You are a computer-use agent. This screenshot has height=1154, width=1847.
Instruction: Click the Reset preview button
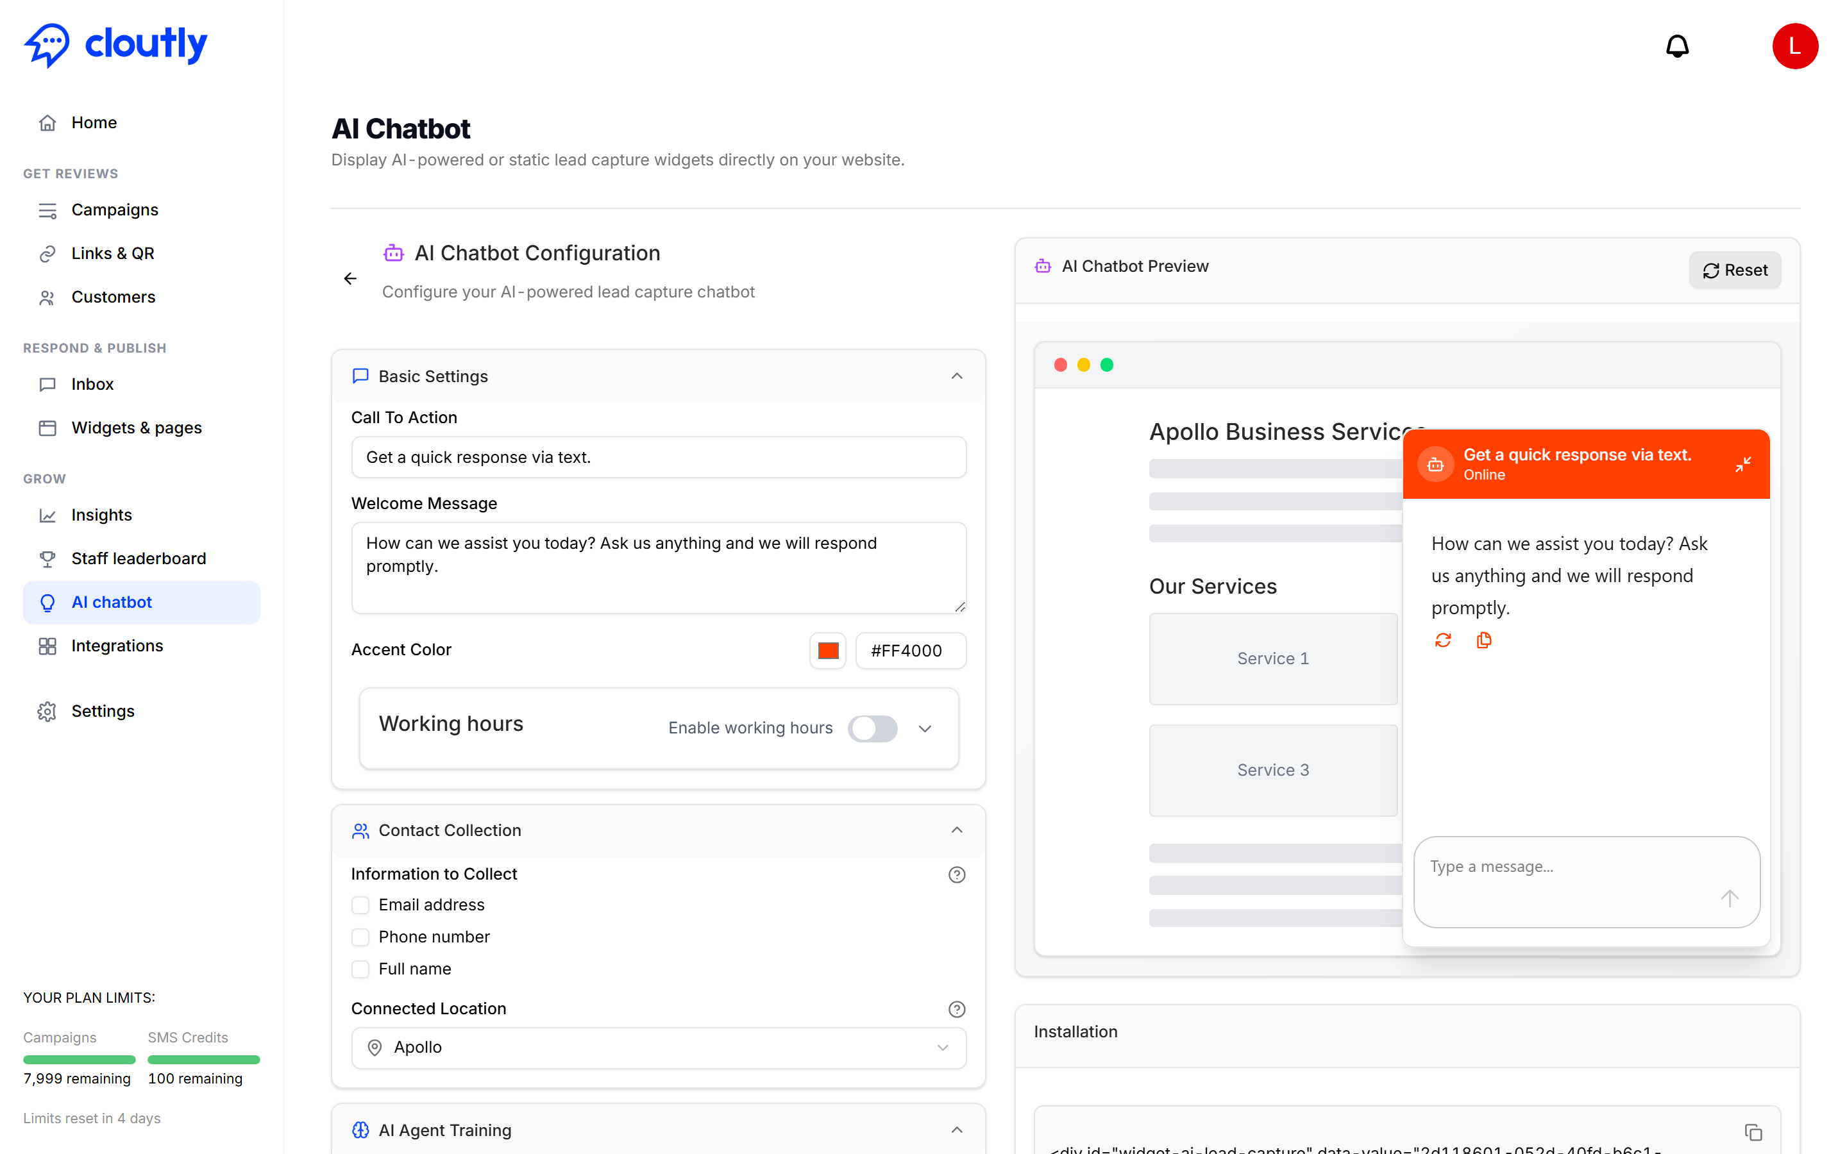click(1734, 270)
